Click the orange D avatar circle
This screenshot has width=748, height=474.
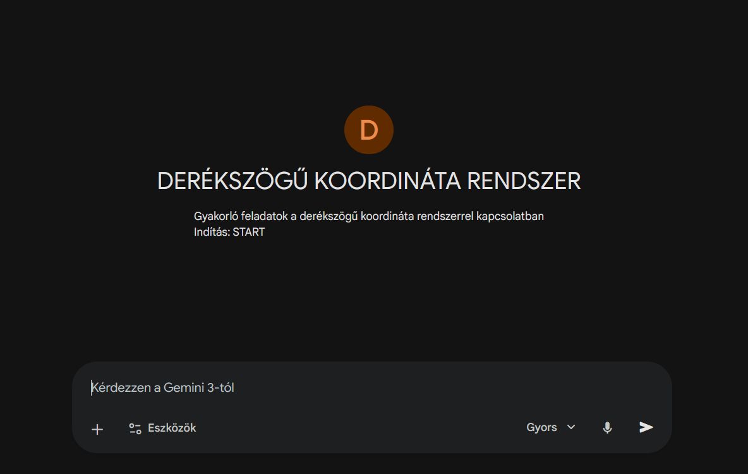(x=369, y=130)
